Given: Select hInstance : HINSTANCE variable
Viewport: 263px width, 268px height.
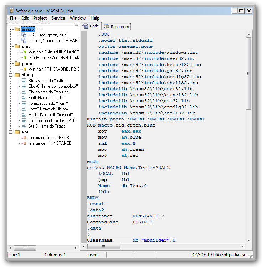Looking at the screenshot, I should [x=50, y=143].
